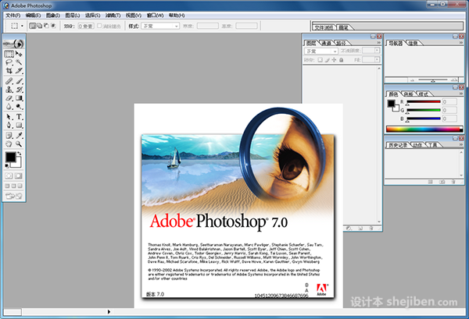Image resolution: width=469 pixels, height=319 pixels.
Task: Select the Magic Wand tool
Action: (19, 62)
